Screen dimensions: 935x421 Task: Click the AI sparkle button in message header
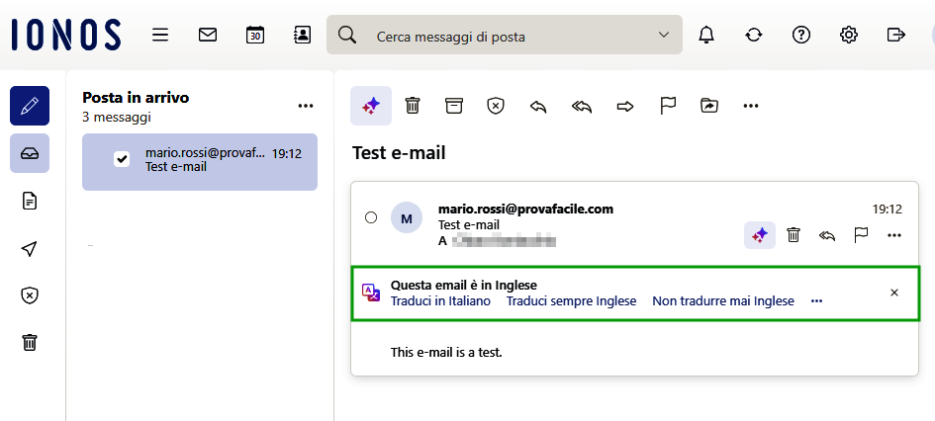pos(760,235)
